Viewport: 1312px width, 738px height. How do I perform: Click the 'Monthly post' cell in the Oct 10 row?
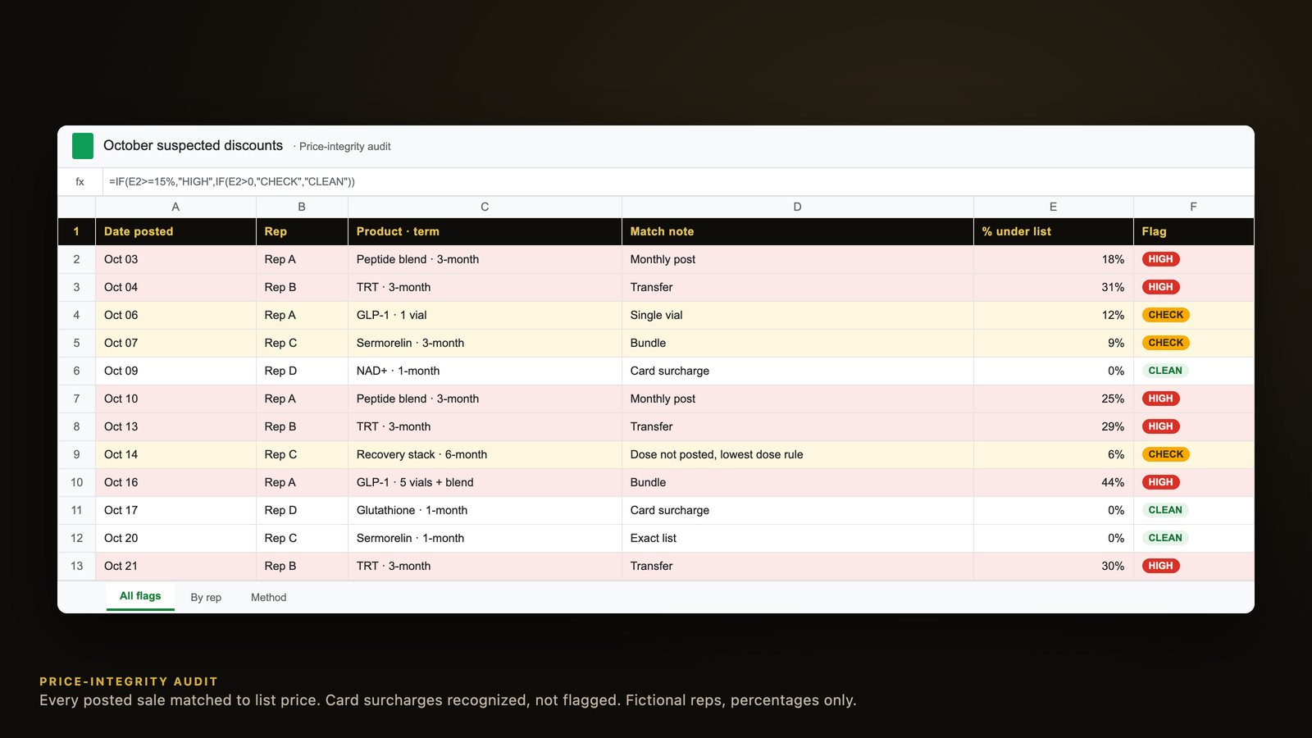click(x=797, y=399)
